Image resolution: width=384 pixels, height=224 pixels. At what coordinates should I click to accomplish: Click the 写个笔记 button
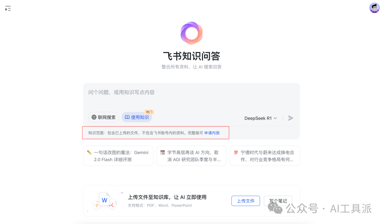pyautogui.click(x=278, y=201)
